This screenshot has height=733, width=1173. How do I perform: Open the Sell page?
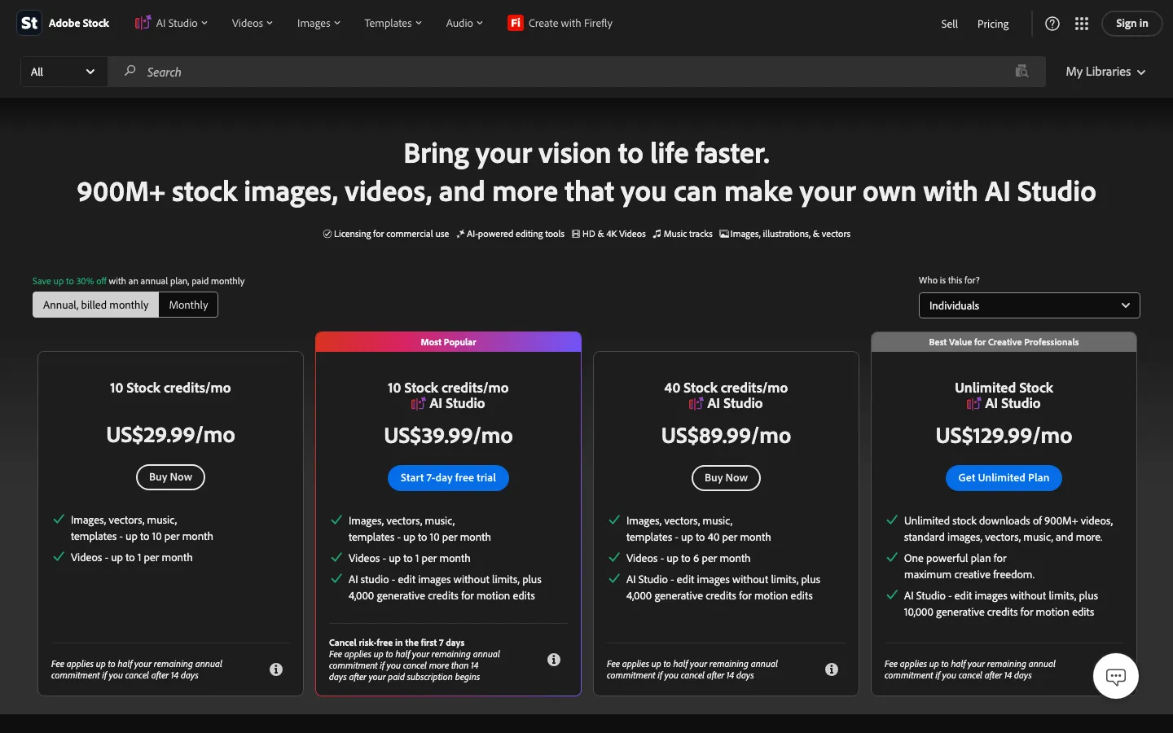coord(950,24)
